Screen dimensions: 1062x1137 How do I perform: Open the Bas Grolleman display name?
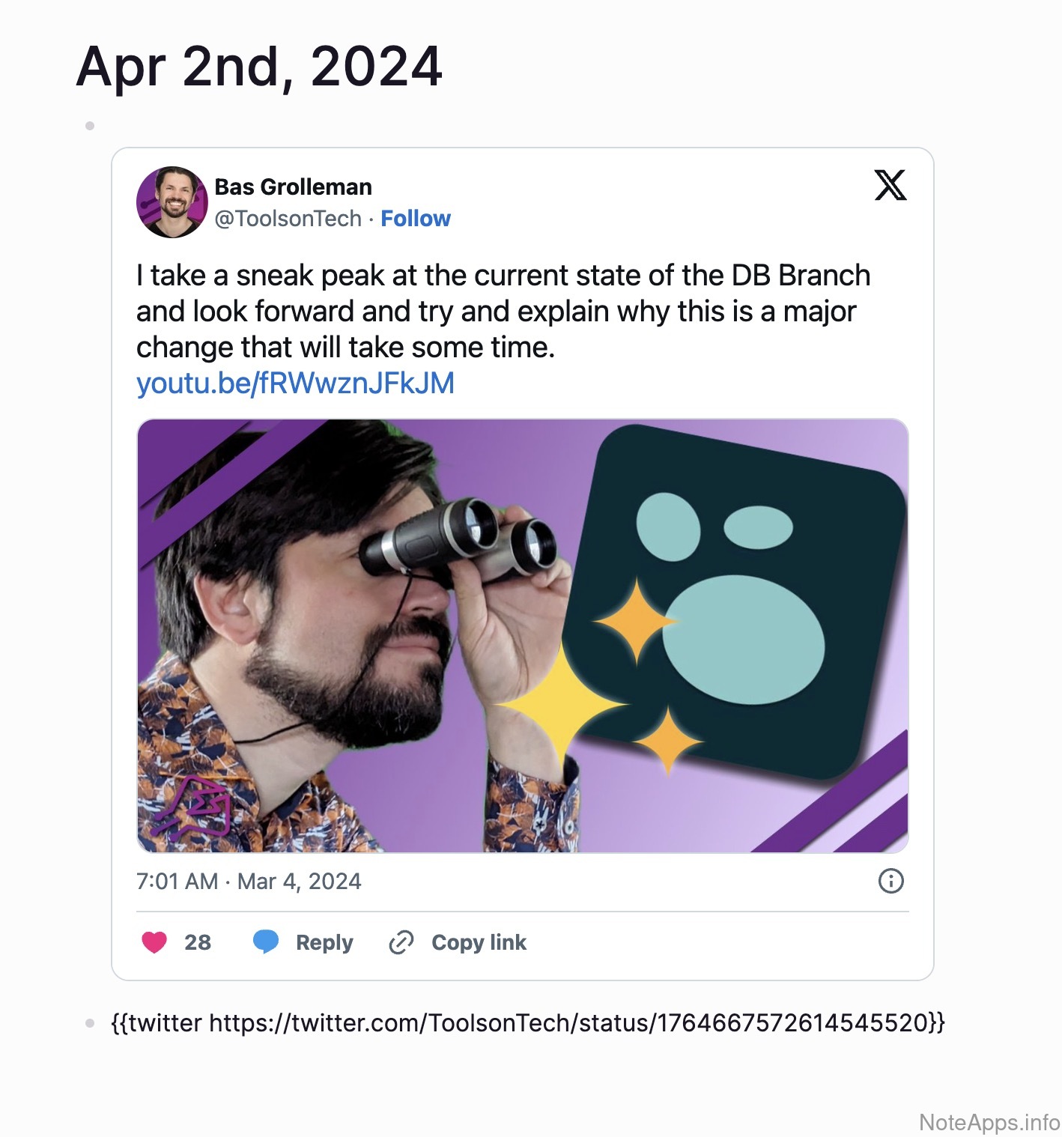293,187
